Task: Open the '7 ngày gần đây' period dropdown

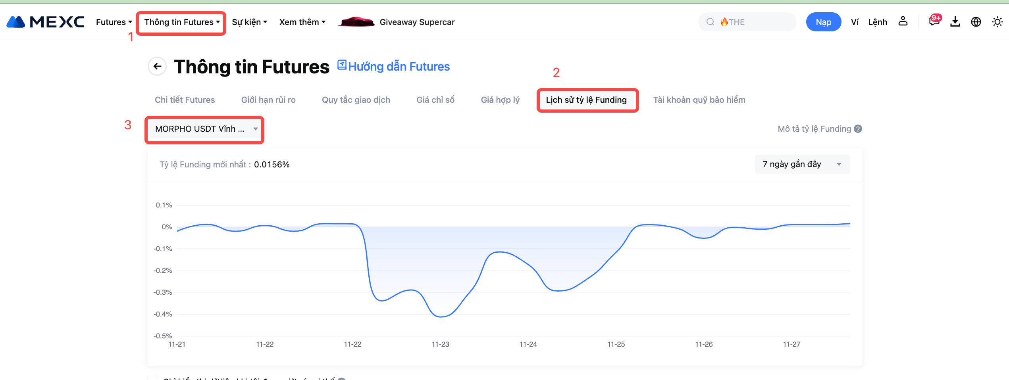Action: coord(802,164)
